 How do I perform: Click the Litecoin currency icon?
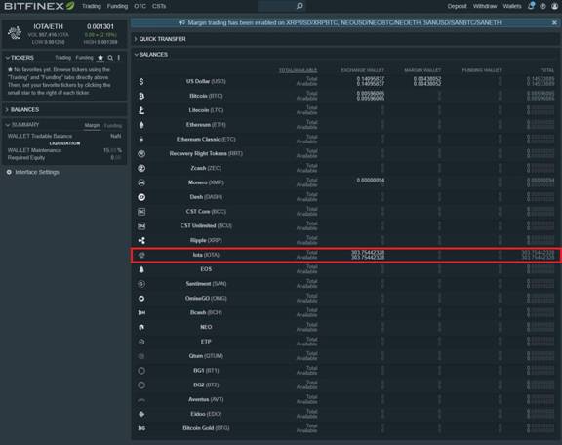pyautogui.click(x=141, y=110)
